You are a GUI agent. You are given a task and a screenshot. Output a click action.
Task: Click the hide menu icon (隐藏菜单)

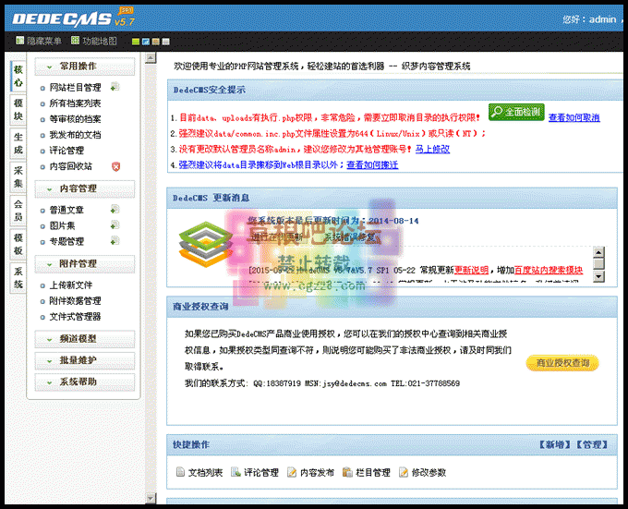coord(19,41)
